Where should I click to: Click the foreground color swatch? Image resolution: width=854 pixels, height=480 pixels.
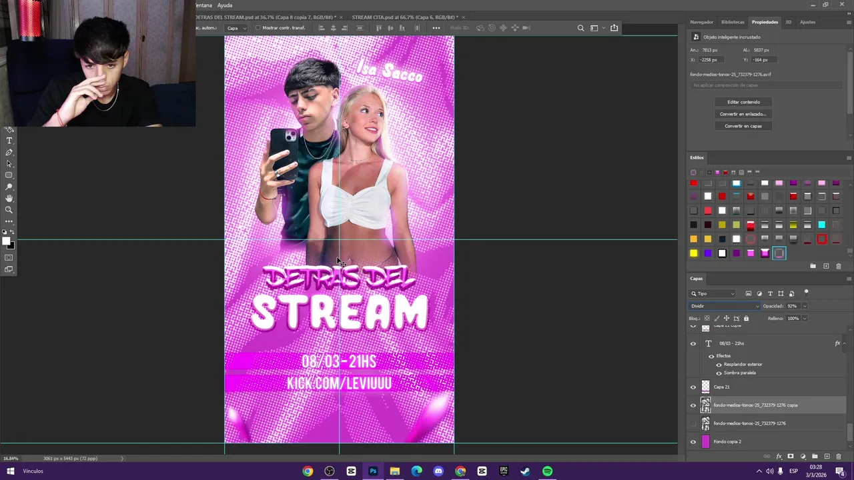click(5, 241)
